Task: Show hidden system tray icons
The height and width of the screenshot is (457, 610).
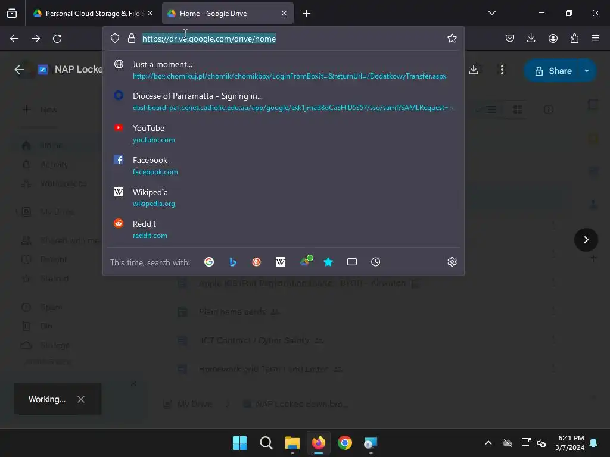Action: 488,443
